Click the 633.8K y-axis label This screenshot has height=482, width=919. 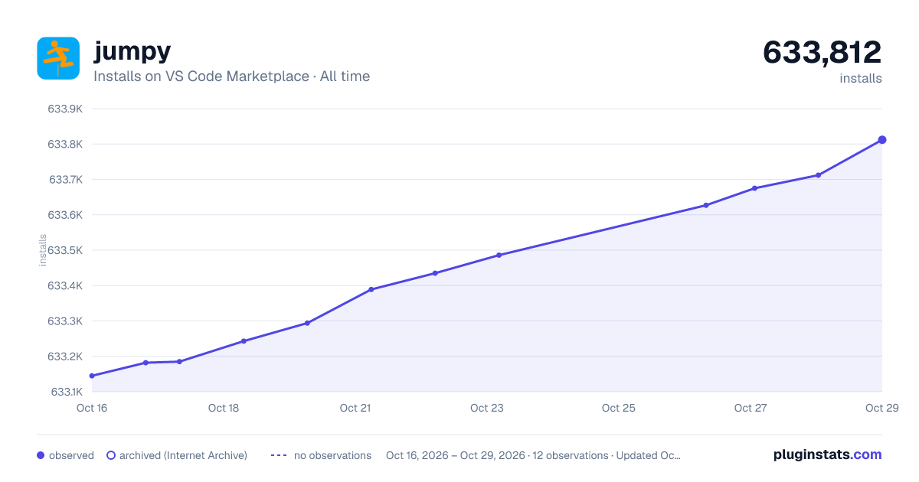click(65, 145)
